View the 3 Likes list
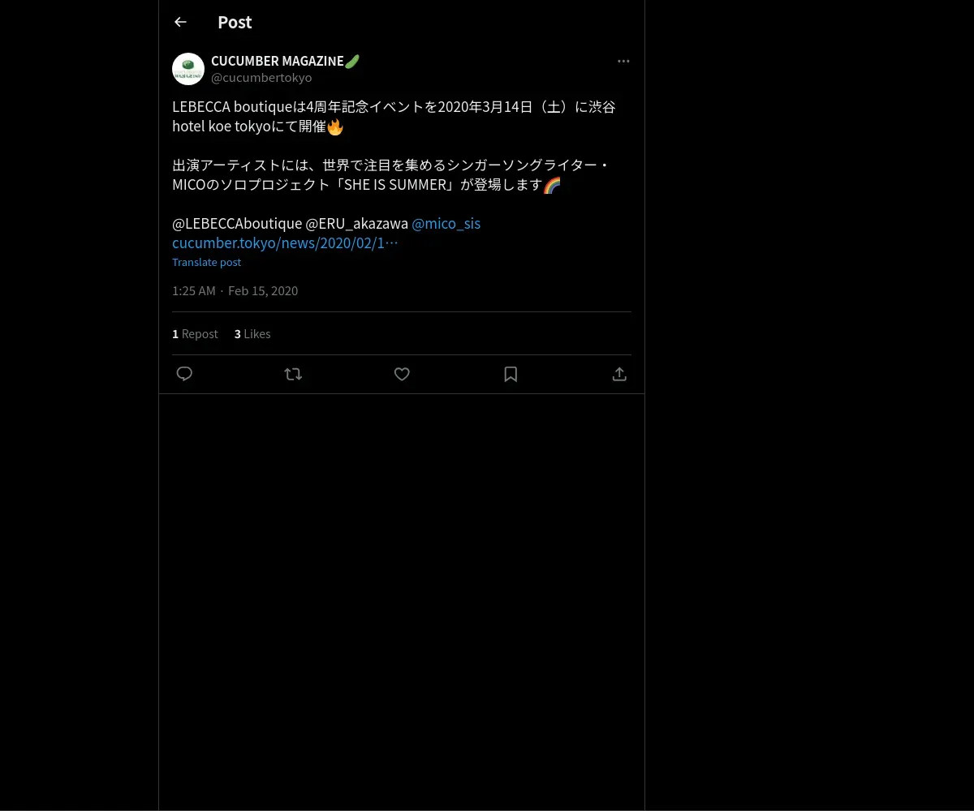974x811 pixels. (252, 333)
